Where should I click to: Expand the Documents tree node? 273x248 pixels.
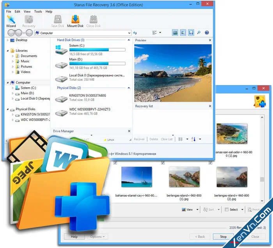tap(13, 56)
